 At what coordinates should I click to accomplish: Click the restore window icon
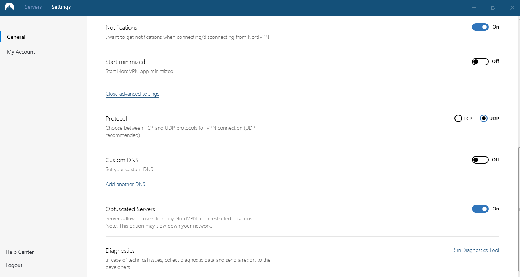(493, 7)
